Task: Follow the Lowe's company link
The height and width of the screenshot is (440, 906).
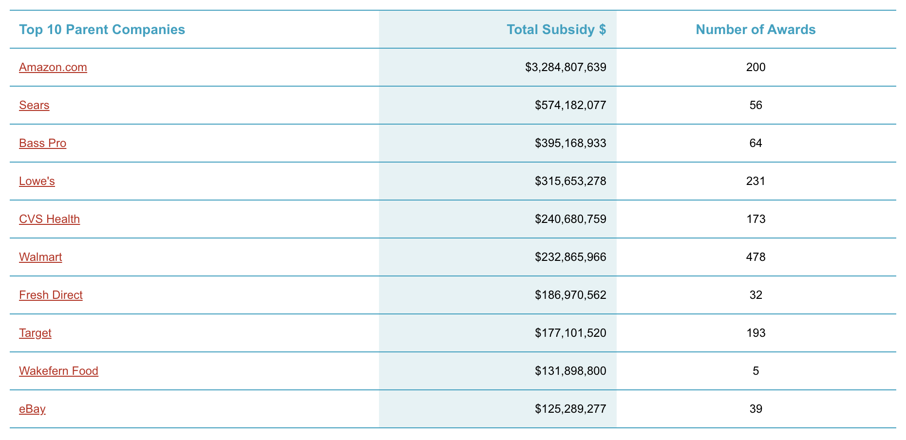Action: [x=37, y=181]
